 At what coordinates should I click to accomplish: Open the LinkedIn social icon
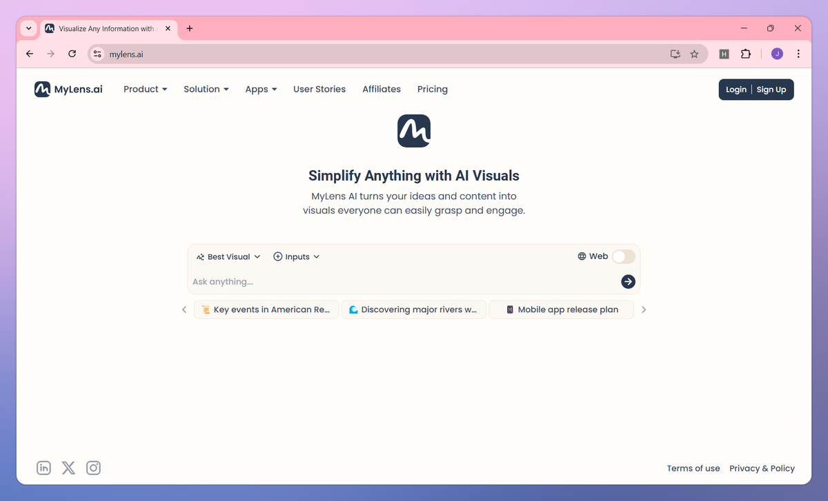(44, 468)
